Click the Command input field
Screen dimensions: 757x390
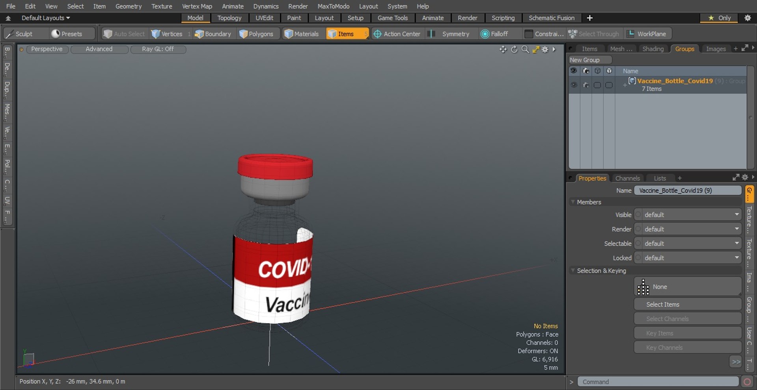[x=658, y=382]
